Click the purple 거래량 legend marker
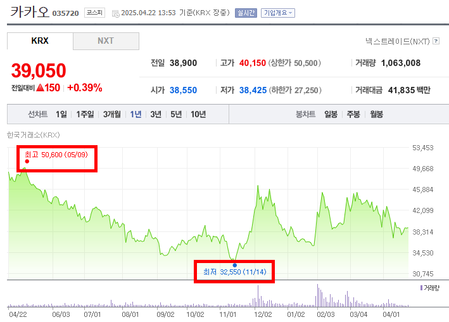The image size is (449, 322). coord(421,288)
